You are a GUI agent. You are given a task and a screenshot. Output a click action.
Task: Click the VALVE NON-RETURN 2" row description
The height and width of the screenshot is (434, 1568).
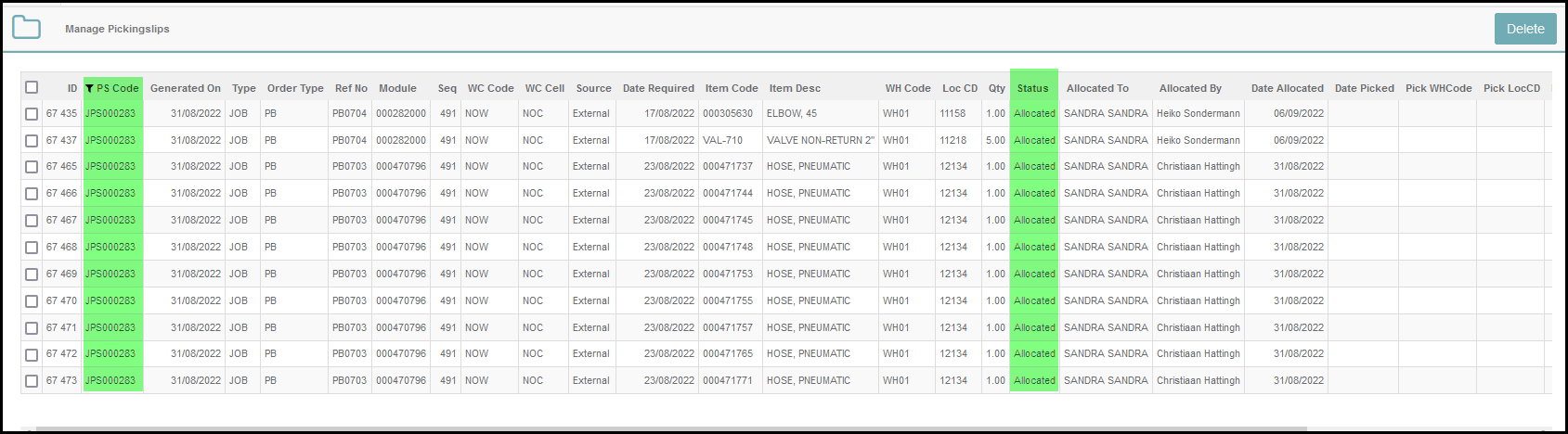tap(820, 140)
